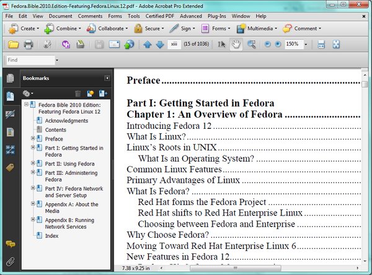The image size is (372, 275).
Task: Click the Forms toolbar button
Action: coord(215,28)
